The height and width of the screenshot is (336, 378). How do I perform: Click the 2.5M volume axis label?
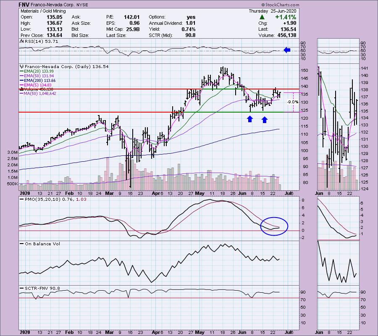click(13, 159)
